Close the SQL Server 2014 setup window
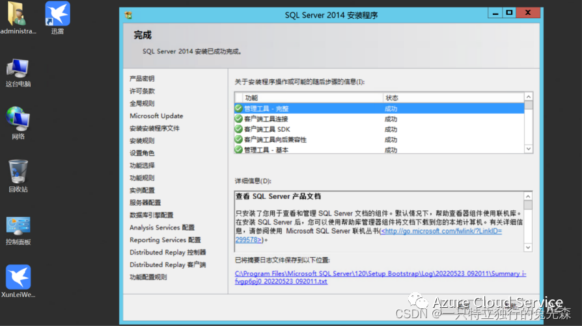This screenshot has width=582, height=326. point(528,13)
